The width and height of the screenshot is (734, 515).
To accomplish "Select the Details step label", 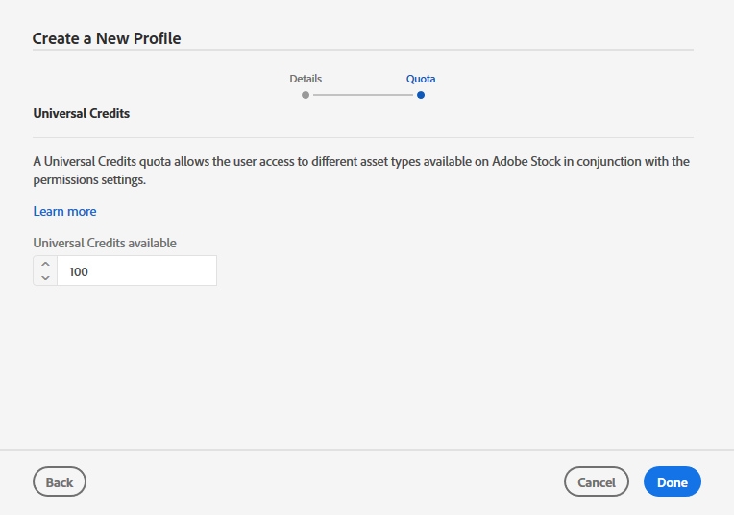I will [306, 79].
